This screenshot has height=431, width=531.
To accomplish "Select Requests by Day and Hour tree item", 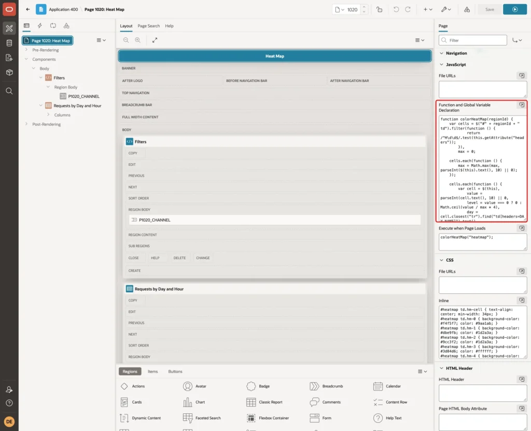I will [77, 106].
